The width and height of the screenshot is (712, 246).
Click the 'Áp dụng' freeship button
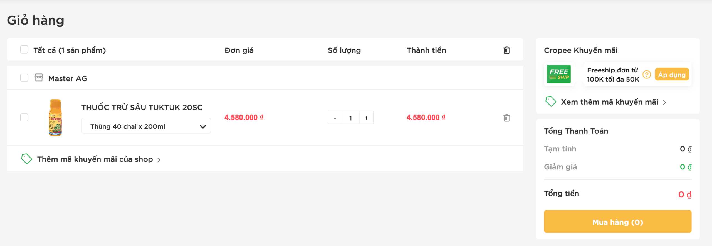point(672,74)
